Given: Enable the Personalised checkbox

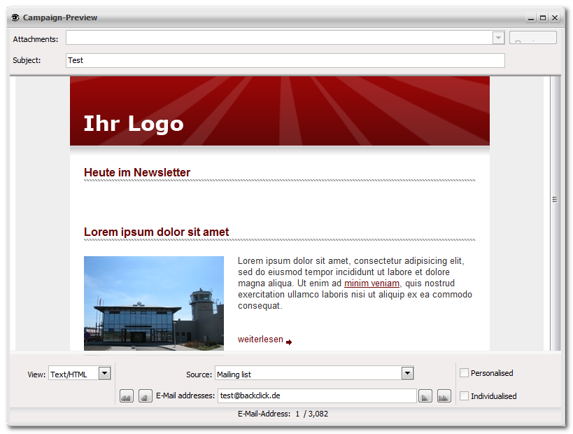Looking at the screenshot, I should 464,373.
